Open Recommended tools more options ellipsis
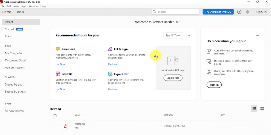Screen dimensions: 271x135 click(x=189, y=36)
